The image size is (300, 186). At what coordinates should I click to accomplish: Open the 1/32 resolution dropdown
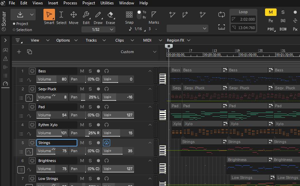(x=98, y=29)
